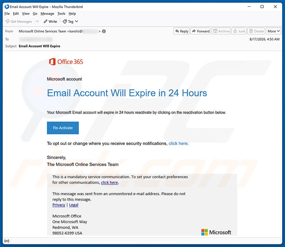Screen dimensions: 285x247
Task: Expand the More actions dropdown
Action: pos(273,31)
